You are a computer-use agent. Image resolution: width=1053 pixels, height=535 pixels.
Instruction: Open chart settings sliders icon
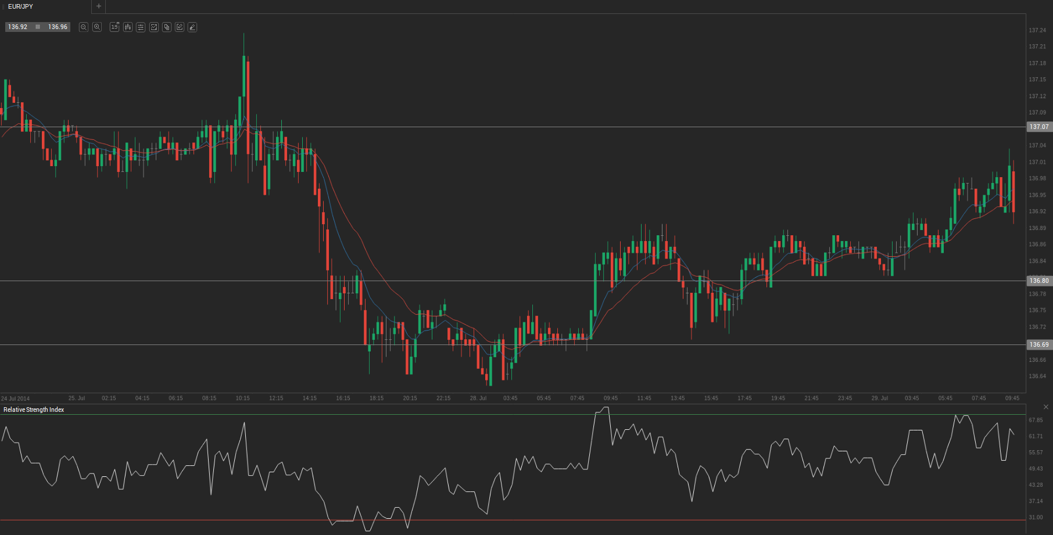(x=141, y=27)
